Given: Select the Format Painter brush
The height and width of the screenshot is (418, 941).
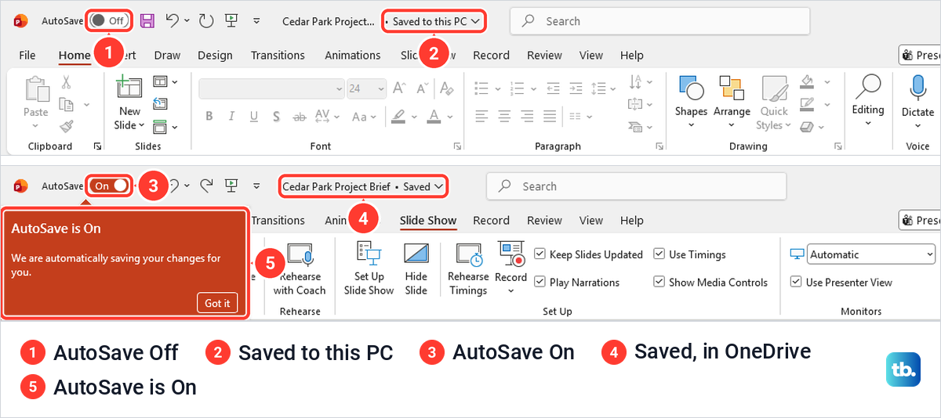Looking at the screenshot, I should [67, 126].
